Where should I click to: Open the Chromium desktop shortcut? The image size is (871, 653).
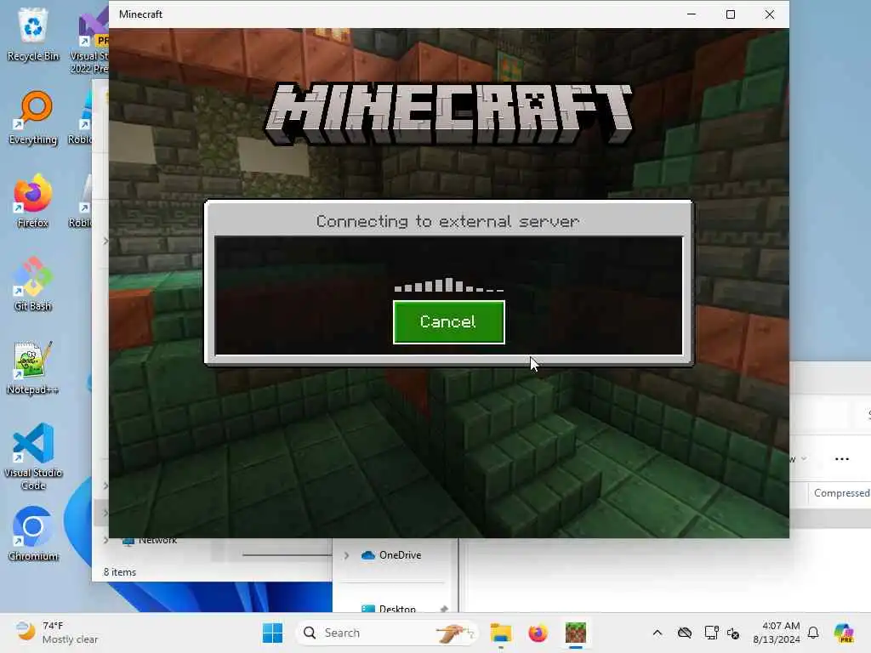pyautogui.click(x=33, y=534)
